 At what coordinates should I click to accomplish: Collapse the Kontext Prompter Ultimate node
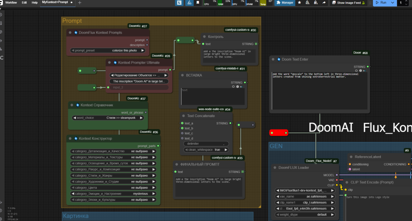(x=110, y=62)
